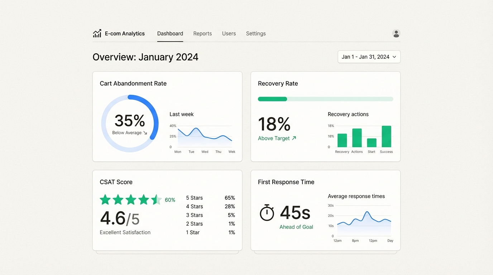Click the chevron in the date range selector

coord(394,57)
